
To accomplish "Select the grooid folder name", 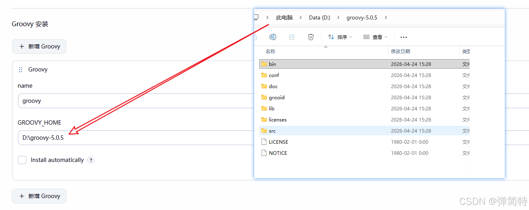I will click(277, 97).
